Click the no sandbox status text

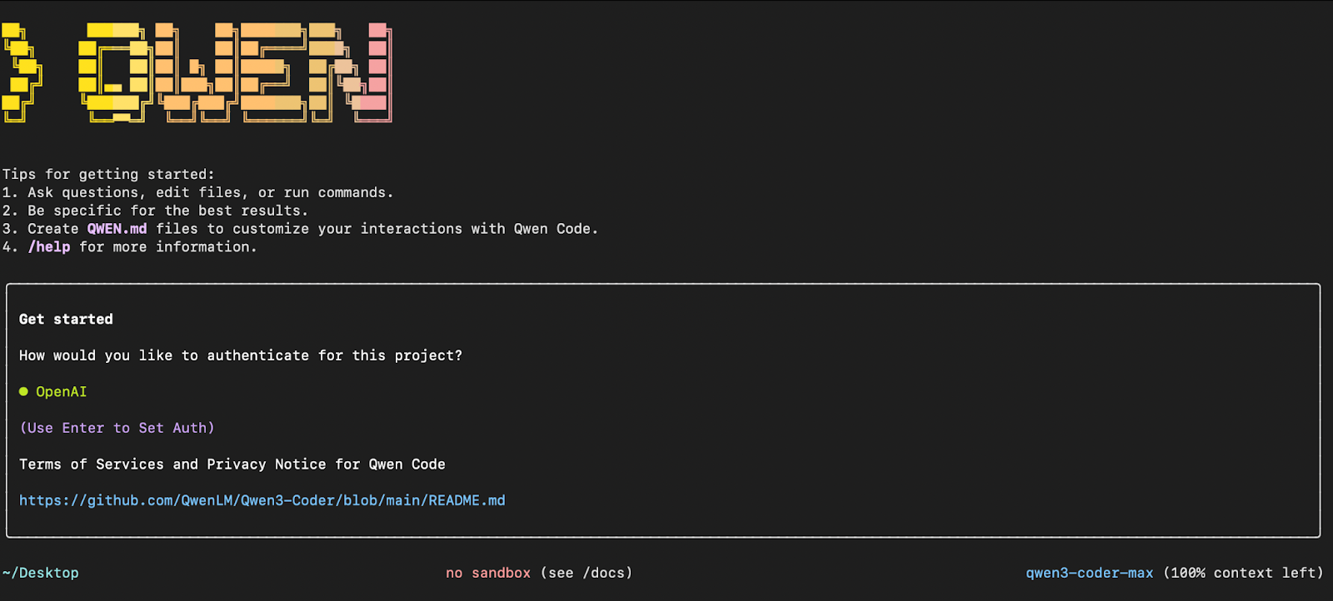click(x=488, y=573)
